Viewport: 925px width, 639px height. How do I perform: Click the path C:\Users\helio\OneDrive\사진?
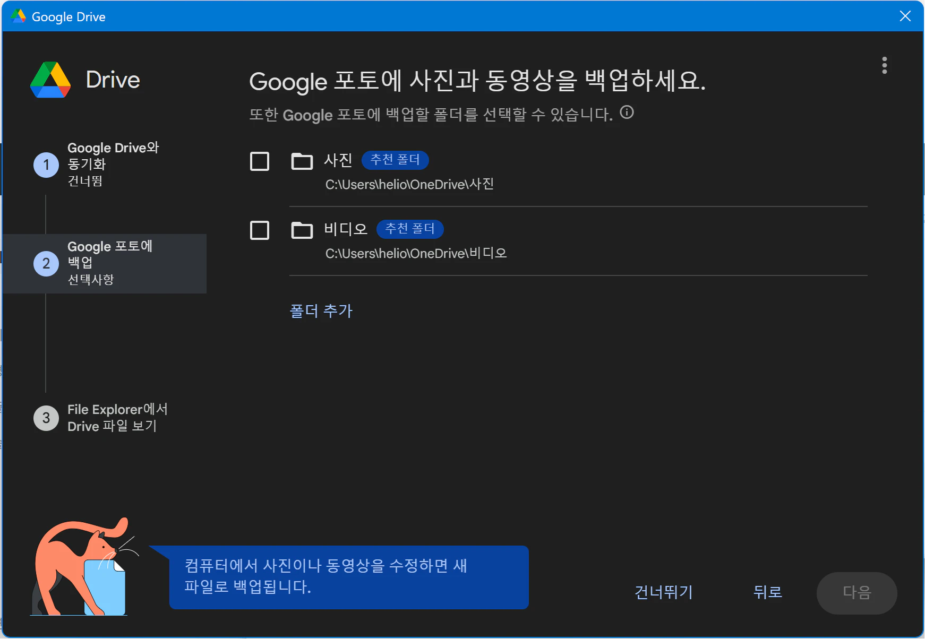click(409, 184)
